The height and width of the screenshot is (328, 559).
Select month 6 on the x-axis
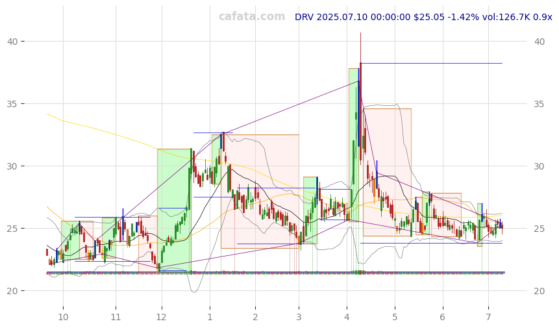click(x=442, y=317)
